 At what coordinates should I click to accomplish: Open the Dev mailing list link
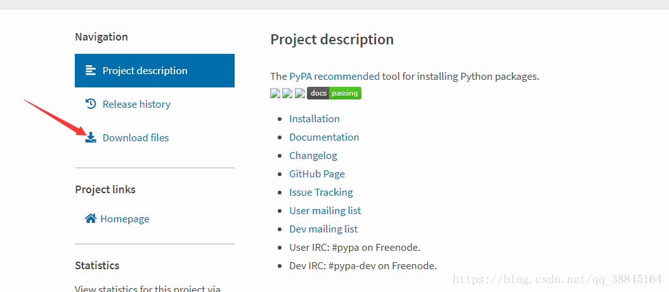323,229
